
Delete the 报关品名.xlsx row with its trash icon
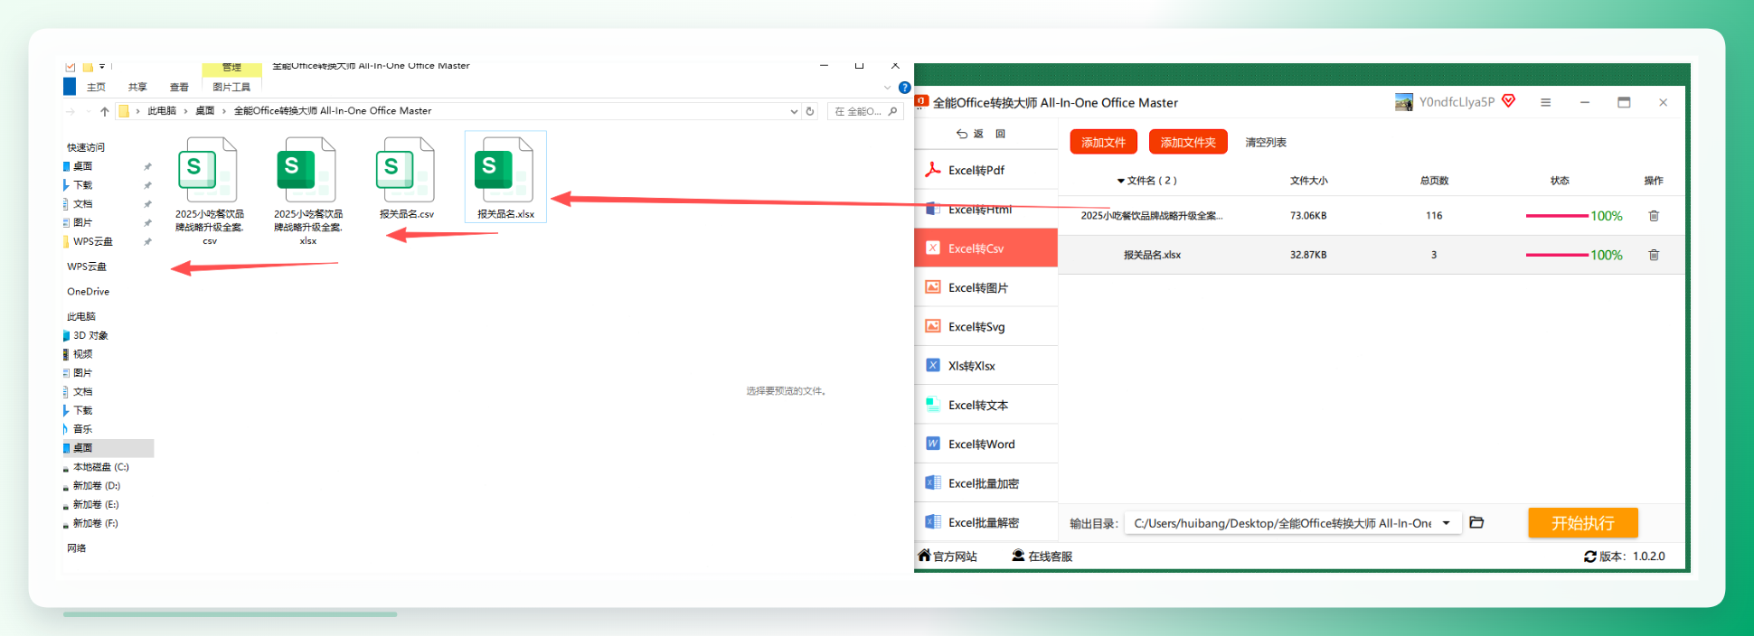click(x=1654, y=255)
